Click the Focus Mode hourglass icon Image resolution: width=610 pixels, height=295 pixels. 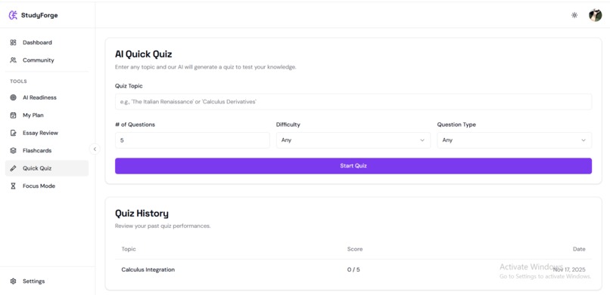click(x=13, y=186)
